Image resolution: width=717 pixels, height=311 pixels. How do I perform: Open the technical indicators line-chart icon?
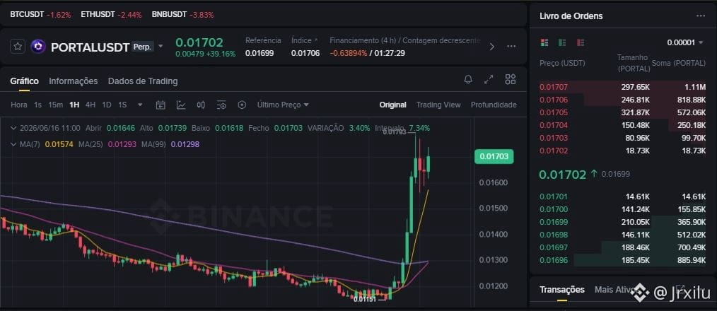[181, 105]
